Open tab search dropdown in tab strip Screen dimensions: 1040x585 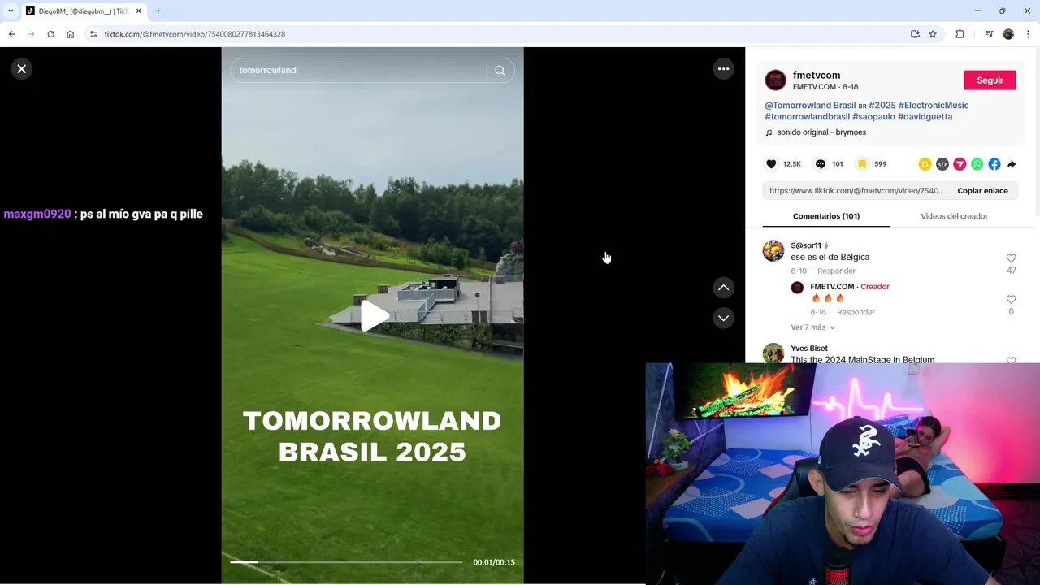point(10,11)
